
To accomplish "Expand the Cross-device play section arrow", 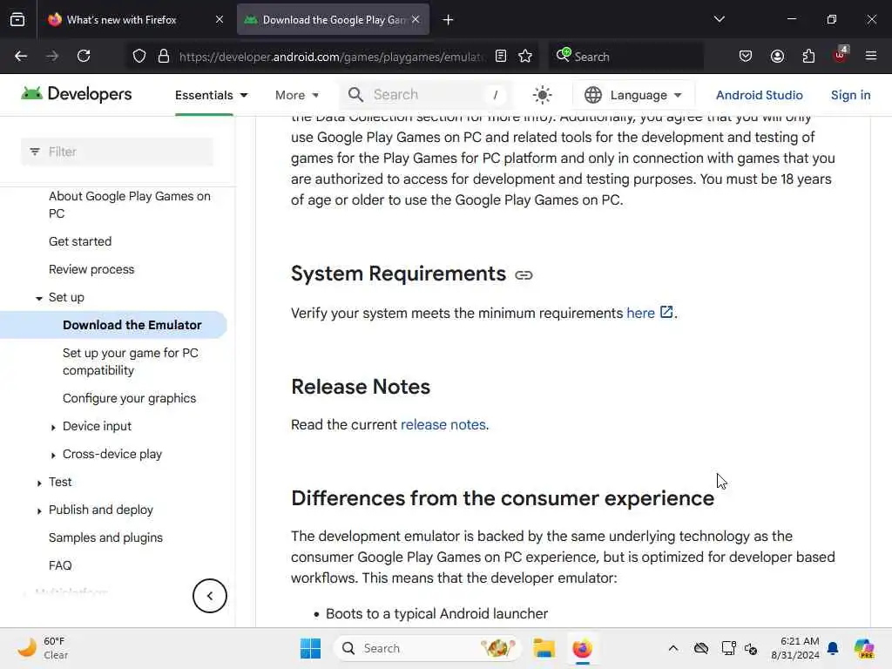I will (53, 455).
